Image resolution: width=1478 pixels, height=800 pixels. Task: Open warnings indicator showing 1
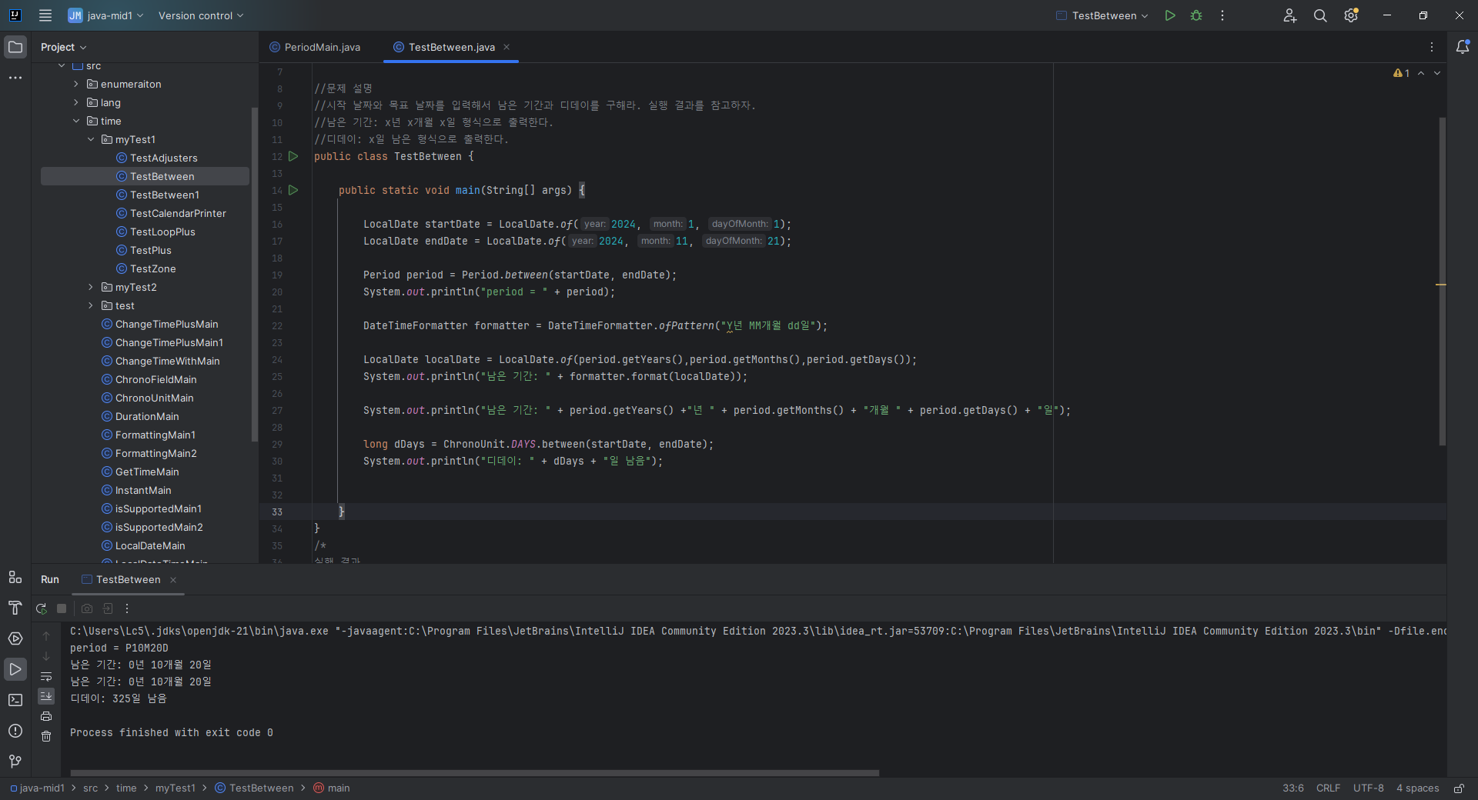tap(1401, 73)
